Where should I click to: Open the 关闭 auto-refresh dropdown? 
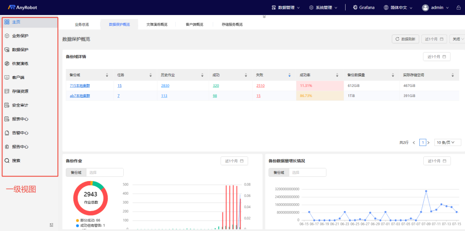coord(457,39)
